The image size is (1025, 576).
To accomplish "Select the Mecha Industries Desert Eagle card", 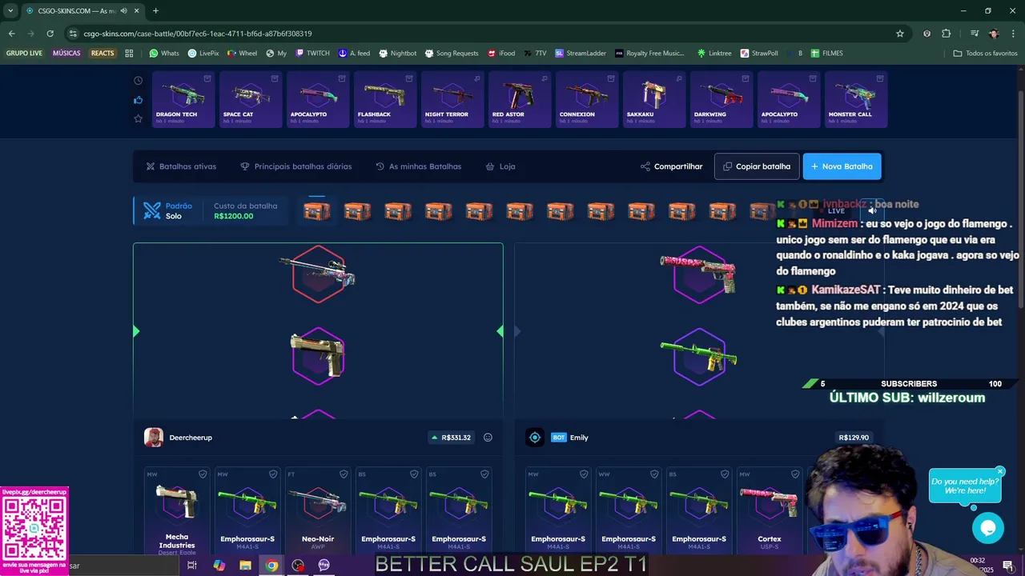I will coord(177,512).
